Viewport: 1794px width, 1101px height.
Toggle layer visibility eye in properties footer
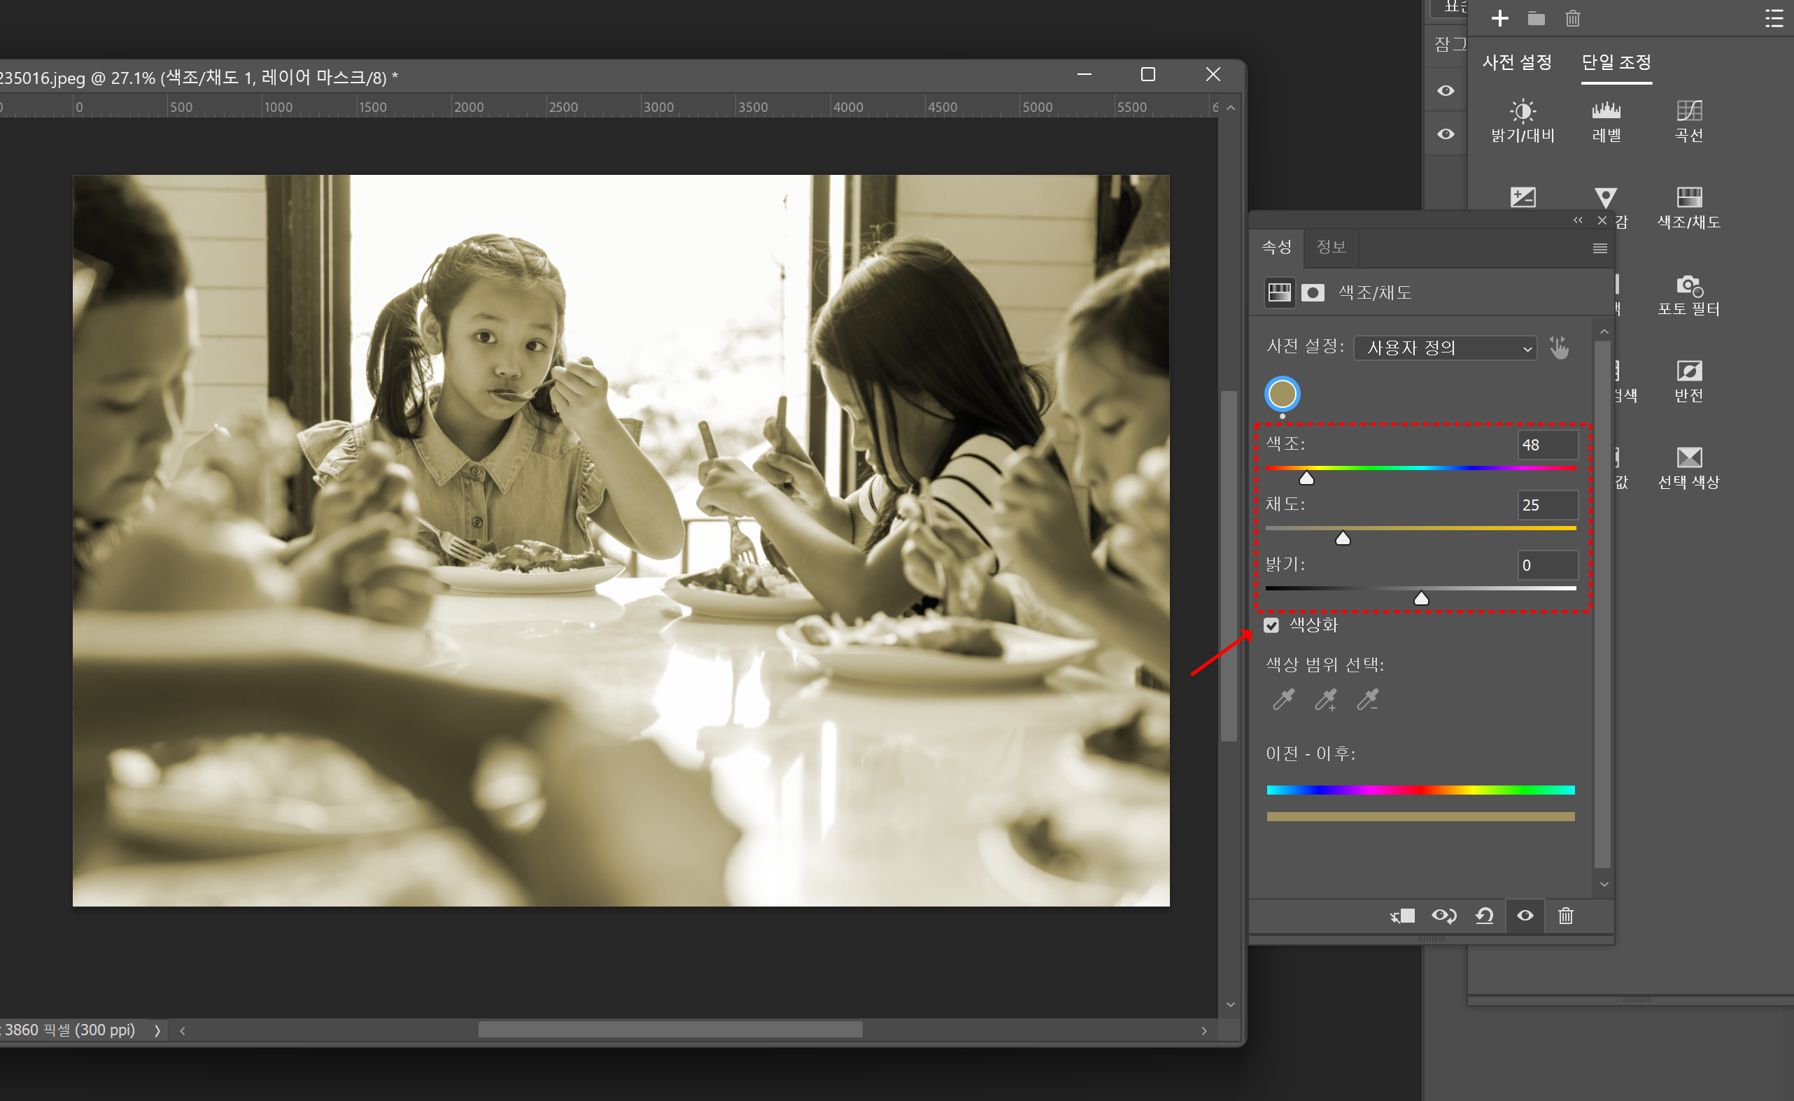[1525, 916]
